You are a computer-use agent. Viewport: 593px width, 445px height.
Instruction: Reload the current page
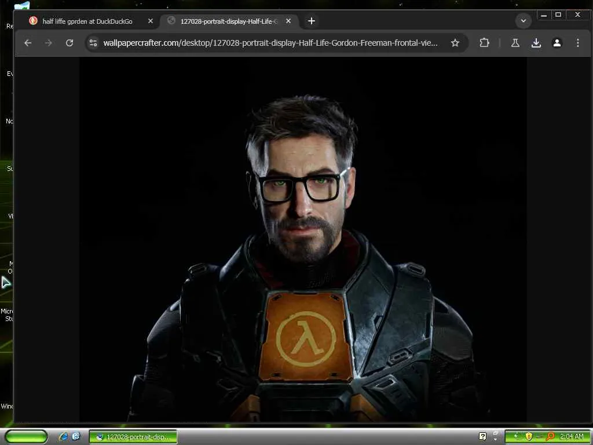pyautogui.click(x=69, y=43)
